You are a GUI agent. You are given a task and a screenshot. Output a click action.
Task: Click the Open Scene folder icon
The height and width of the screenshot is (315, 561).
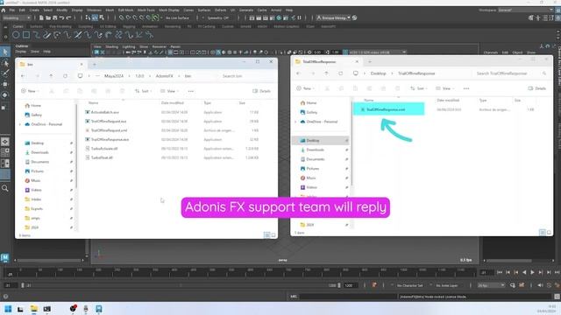(48, 17)
